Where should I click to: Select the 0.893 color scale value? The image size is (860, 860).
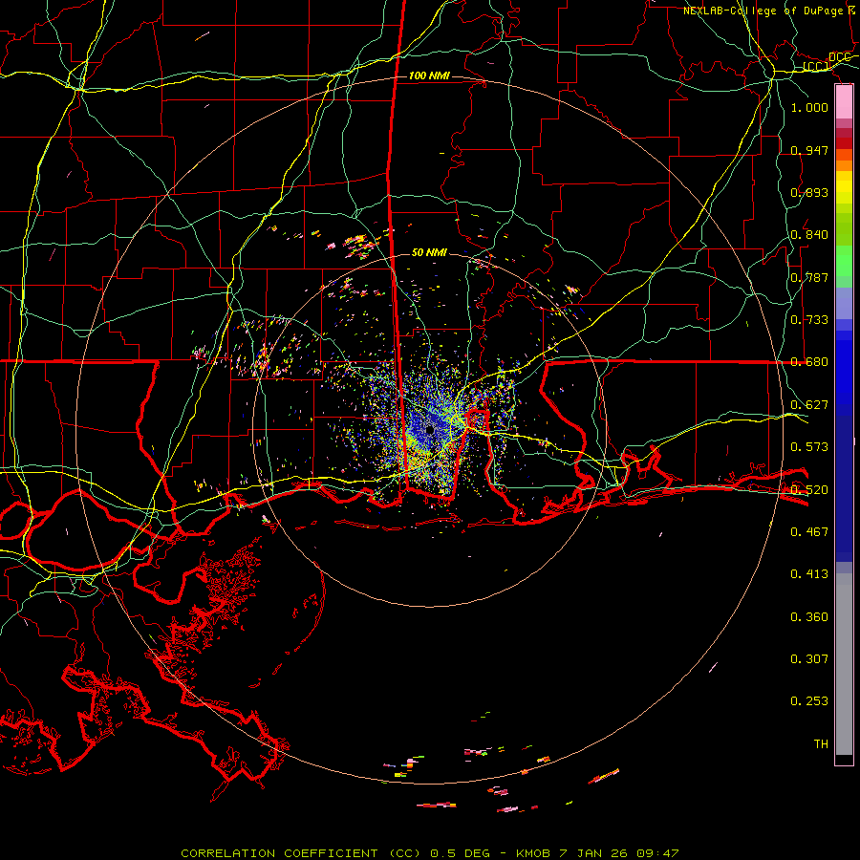[809, 192]
